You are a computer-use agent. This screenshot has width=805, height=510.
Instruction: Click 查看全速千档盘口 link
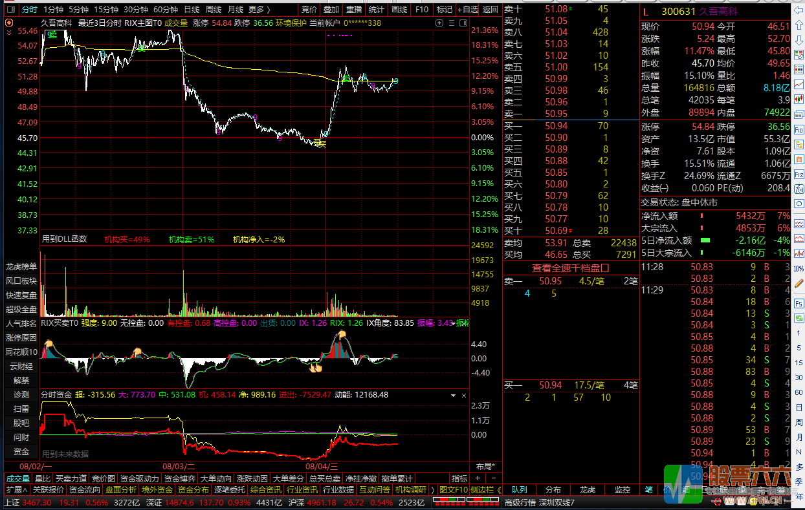571,268
